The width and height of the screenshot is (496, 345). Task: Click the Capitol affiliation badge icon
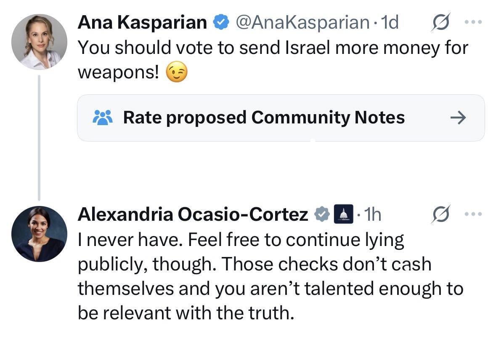(x=343, y=214)
